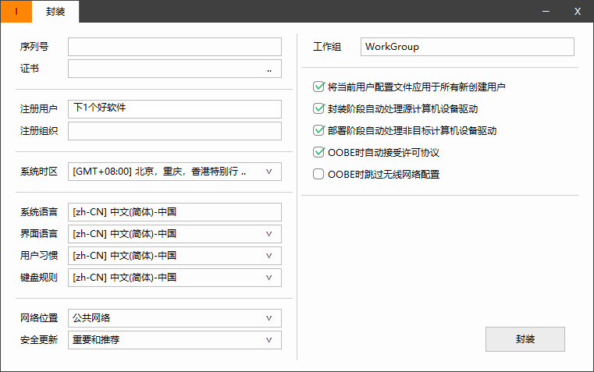Disable auto-accept license agreement at OOBE
The width and height of the screenshot is (594, 372).
coord(318,153)
